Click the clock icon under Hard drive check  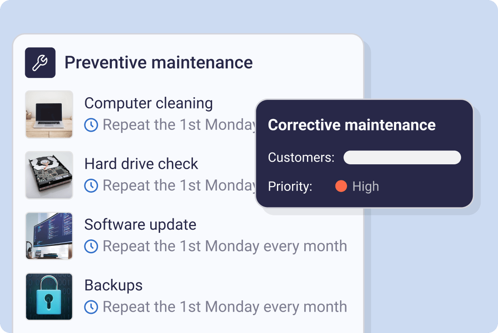point(91,186)
